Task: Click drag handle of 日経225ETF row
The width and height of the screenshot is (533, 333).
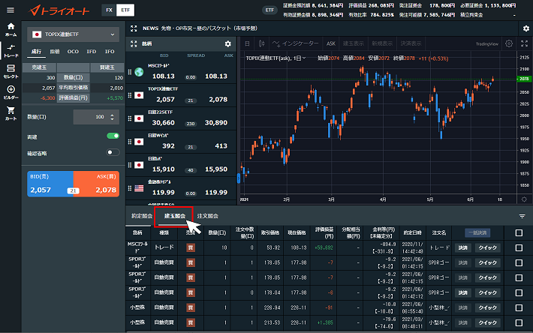Action: (130, 118)
